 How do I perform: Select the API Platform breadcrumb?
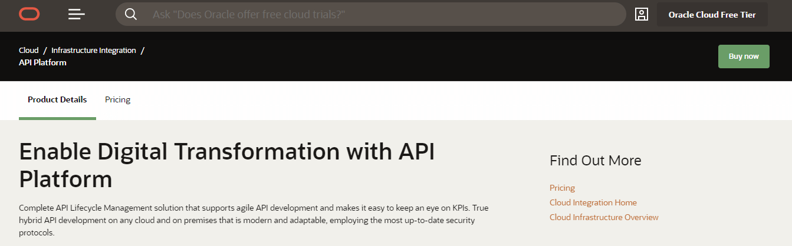coord(42,62)
